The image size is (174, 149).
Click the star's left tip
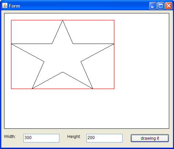click(11, 44)
